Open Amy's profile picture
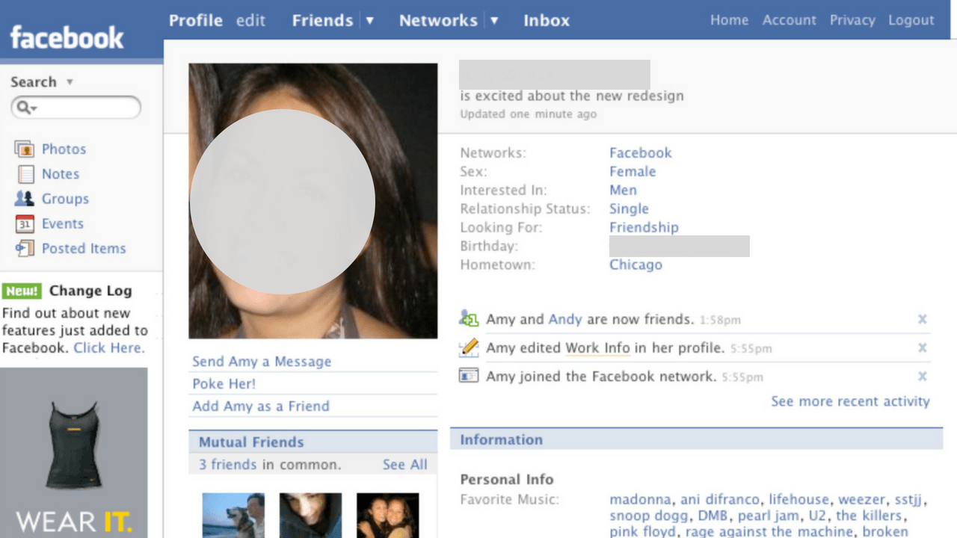 tap(313, 200)
